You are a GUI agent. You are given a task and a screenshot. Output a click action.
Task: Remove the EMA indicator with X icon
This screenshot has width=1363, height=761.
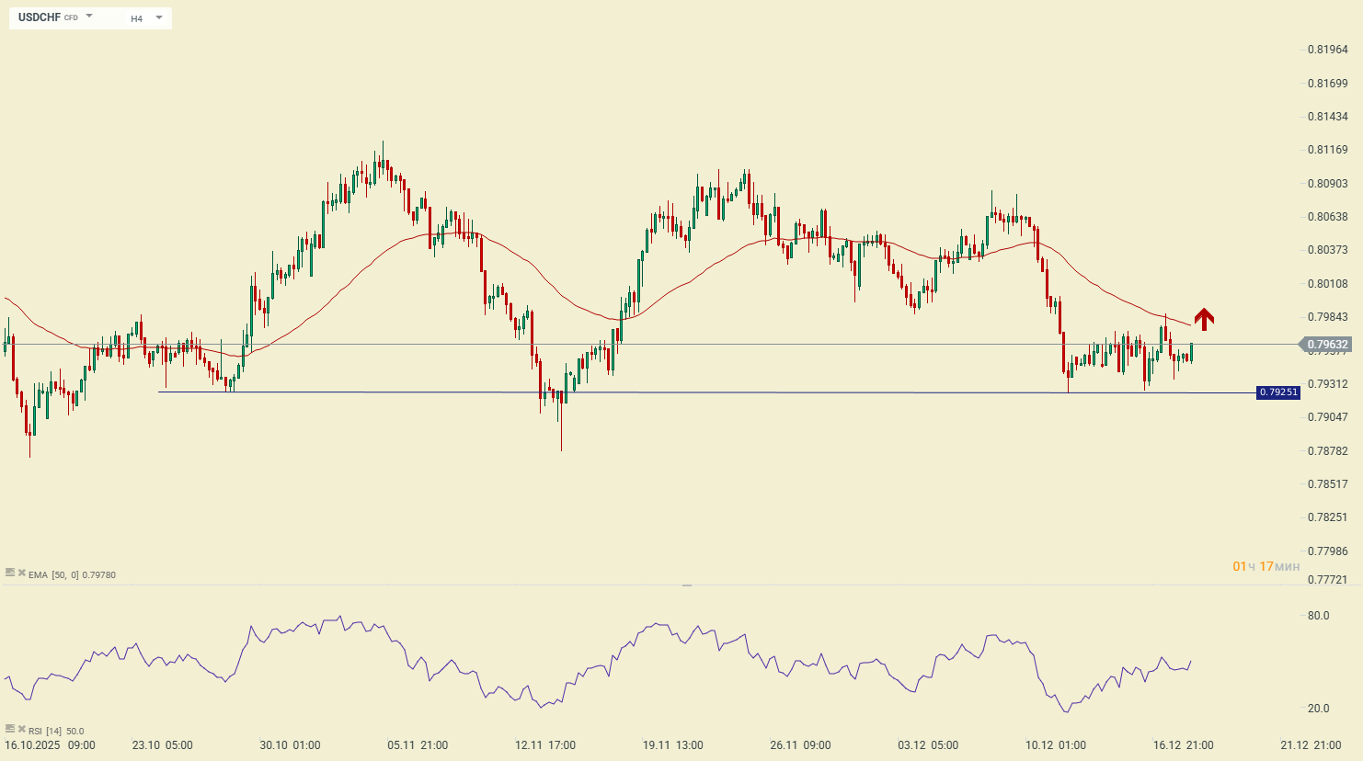(21, 574)
